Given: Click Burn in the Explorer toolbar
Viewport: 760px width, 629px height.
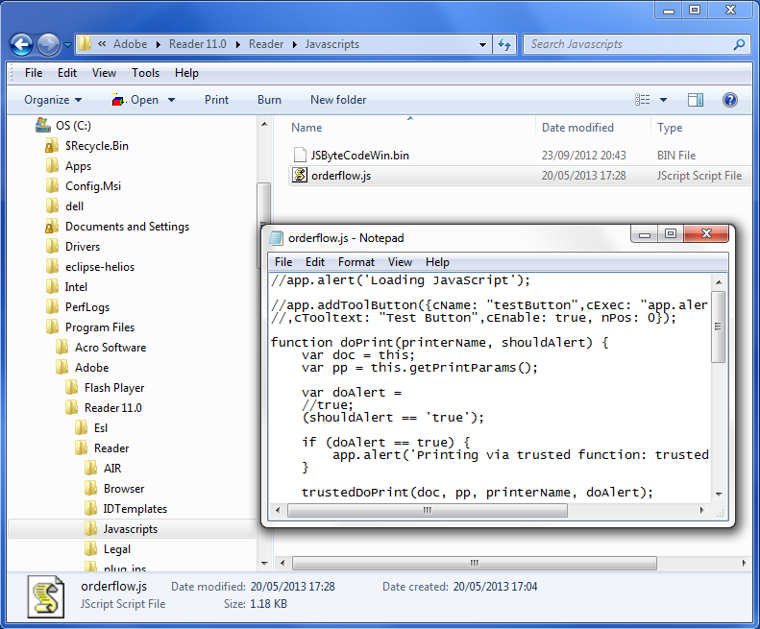Looking at the screenshot, I should (x=269, y=100).
